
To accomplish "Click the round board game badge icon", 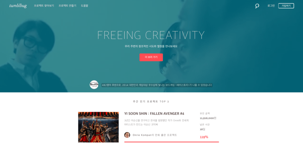I will pos(94,85).
